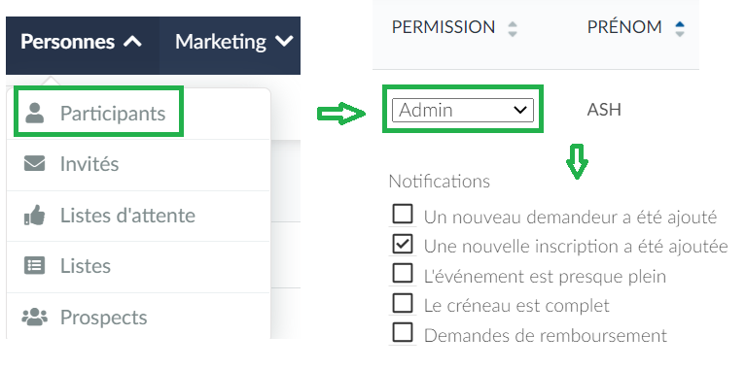Viewport: 746px width, 369px height.
Task: Click the PERMISSION column sort arrows
Action: pyautogui.click(x=513, y=29)
